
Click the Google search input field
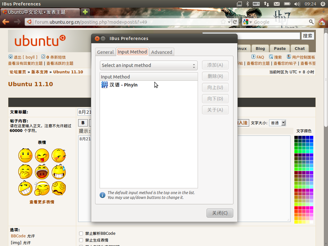pyautogui.click(x=280, y=22)
